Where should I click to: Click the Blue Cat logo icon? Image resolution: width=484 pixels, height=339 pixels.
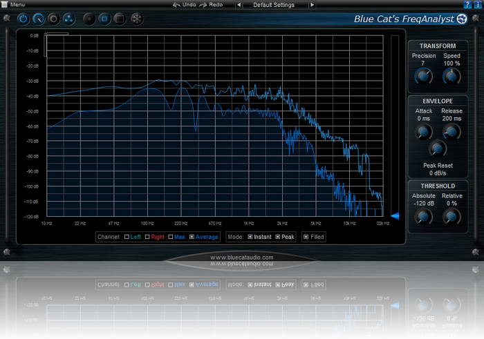[x=462, y=19]
